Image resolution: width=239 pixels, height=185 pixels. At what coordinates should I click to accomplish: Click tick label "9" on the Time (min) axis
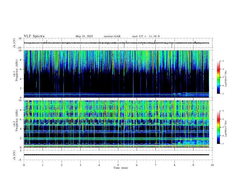(x=193, y=165)
